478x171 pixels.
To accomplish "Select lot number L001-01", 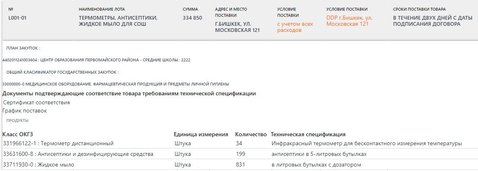I will tap(17, 18).
